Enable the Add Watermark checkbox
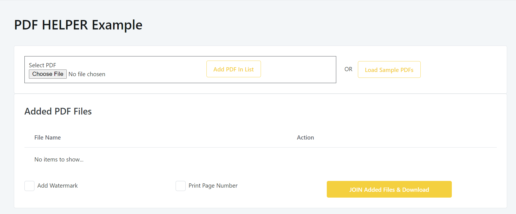 (29, 186)
